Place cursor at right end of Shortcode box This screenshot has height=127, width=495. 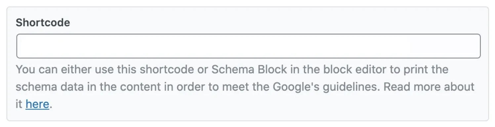(x=476, y=46)
